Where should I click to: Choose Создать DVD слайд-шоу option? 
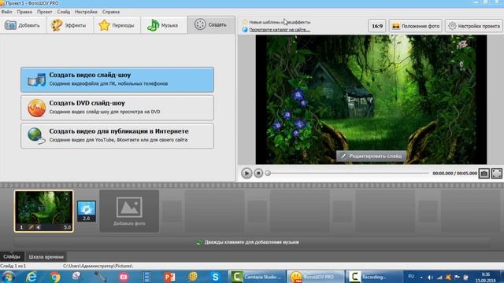[x=117, y=108]
